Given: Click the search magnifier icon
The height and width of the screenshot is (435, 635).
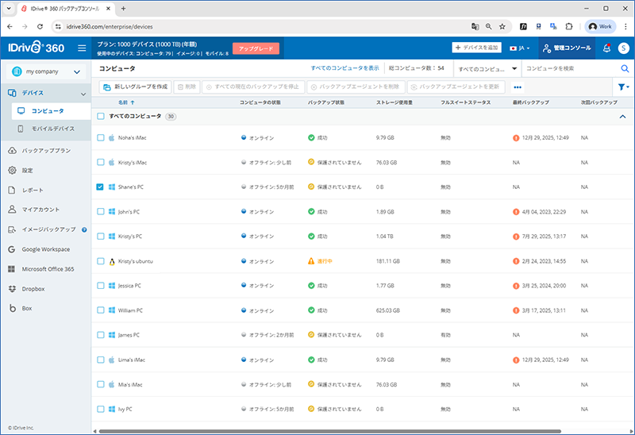Looking at the screenshot, I should pyautogui.click(x=624, y=69).
